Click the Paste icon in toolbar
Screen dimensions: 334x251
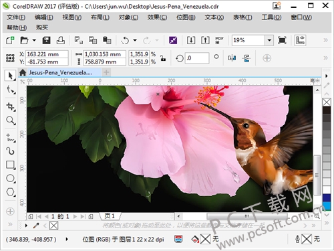pyautogui.click(x=107, y=40)
